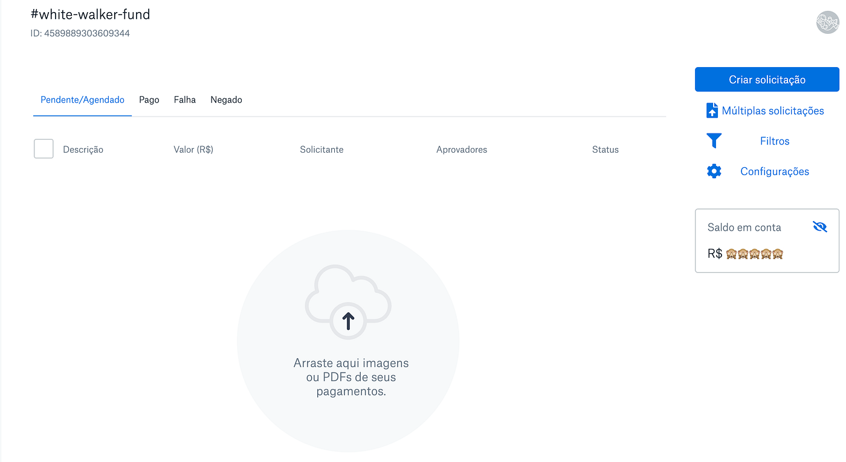Click the Aprovadores column header

pyautogui.click(x=462, y=149)
